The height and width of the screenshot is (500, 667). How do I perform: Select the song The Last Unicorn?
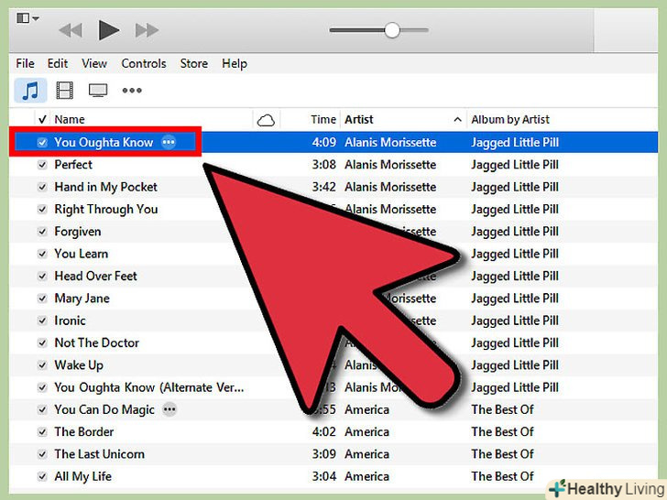pos(100,454)
